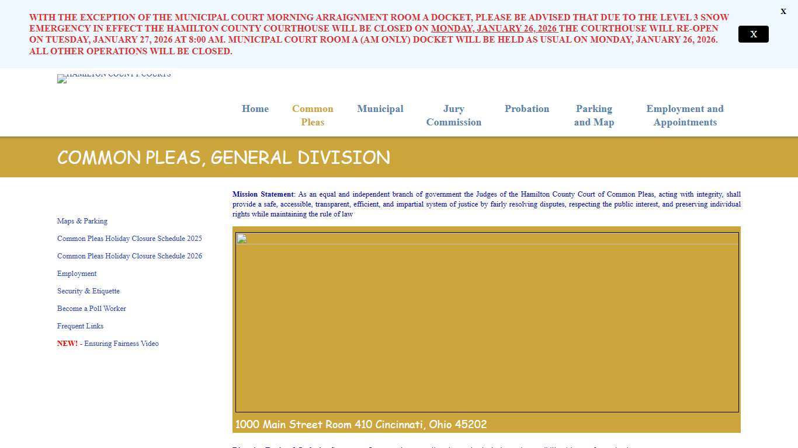Click the courthouse photo area above the address
The height and width of the screenshot is (448, 798).
pyautogui.click(x=487, y=323)
